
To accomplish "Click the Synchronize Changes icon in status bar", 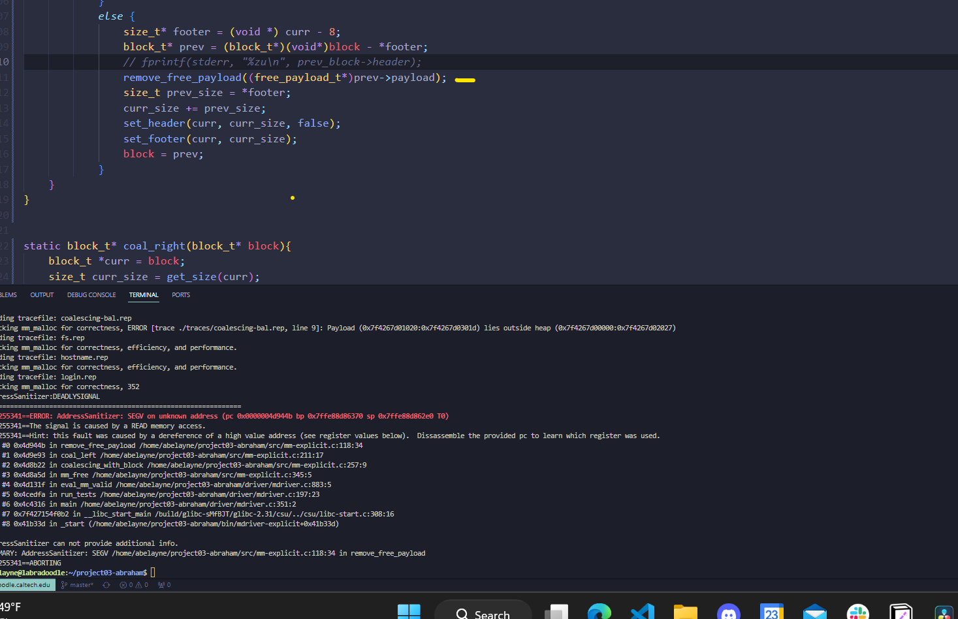I will [x=106, y=585].
